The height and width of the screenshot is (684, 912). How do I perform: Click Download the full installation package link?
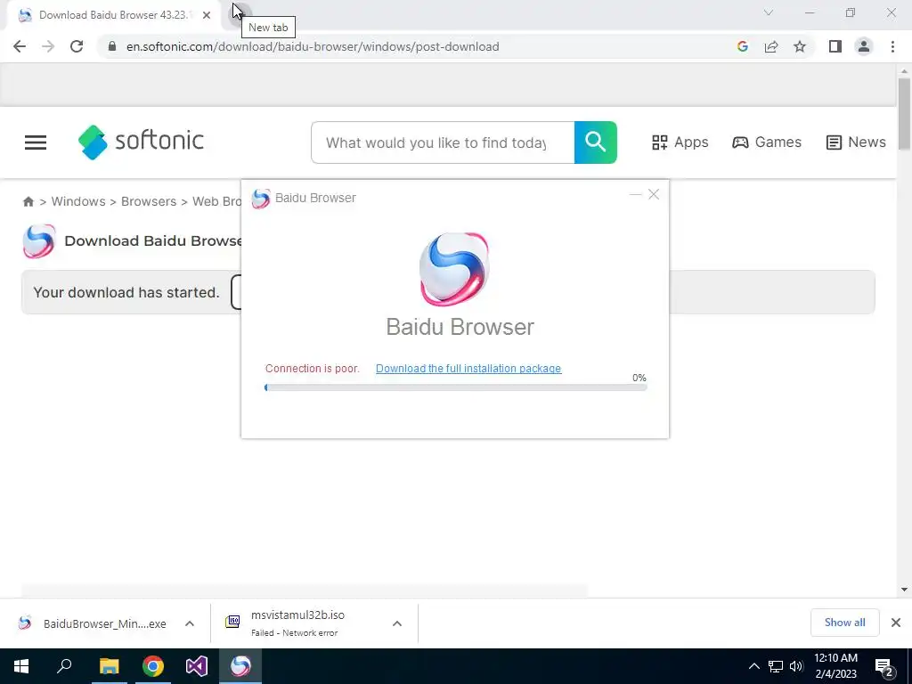tap(468, 368)
